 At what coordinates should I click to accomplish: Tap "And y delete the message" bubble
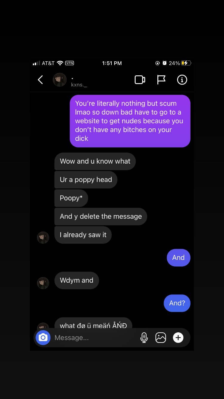[101, 217]
